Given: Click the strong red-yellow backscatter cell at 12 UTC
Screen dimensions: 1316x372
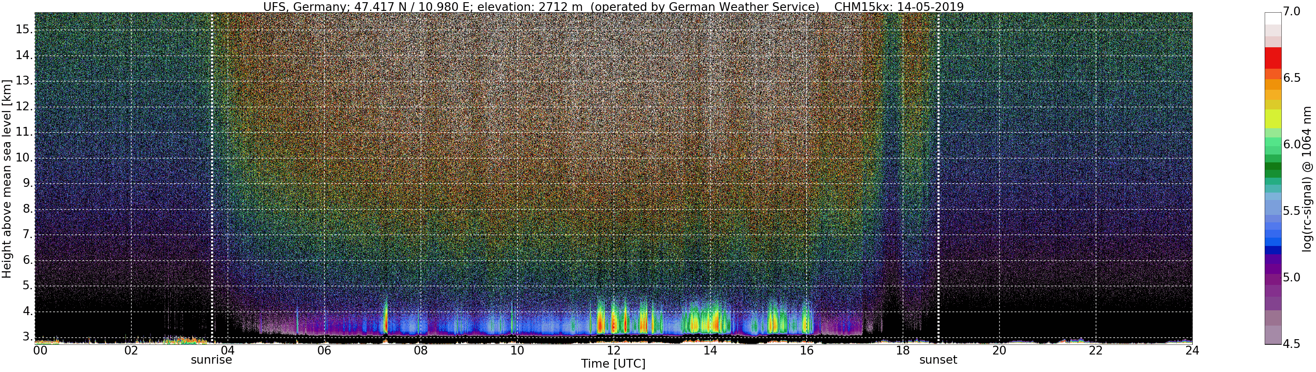Looking at the screenshot, I should point(614,322).
